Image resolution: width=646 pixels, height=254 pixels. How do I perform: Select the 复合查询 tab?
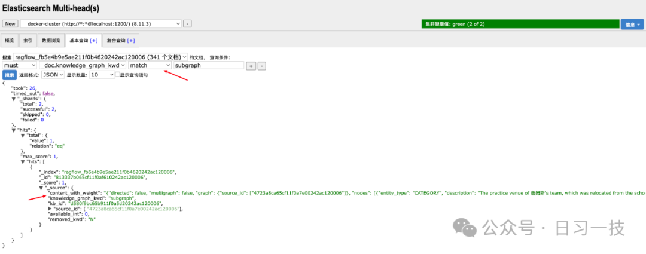(116, 41)
